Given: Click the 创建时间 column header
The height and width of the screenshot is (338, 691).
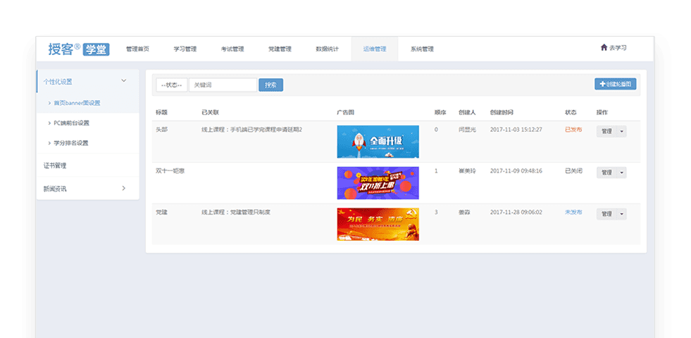Looking at the screenshot, I should pyautogui.click(x=502, y=113).
